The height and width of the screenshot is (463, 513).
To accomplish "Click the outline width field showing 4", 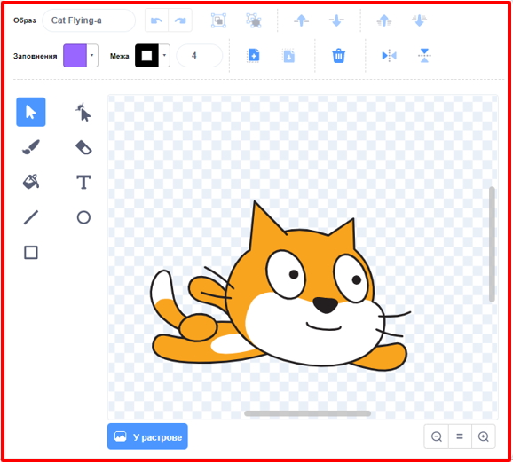I will point(199,56).
